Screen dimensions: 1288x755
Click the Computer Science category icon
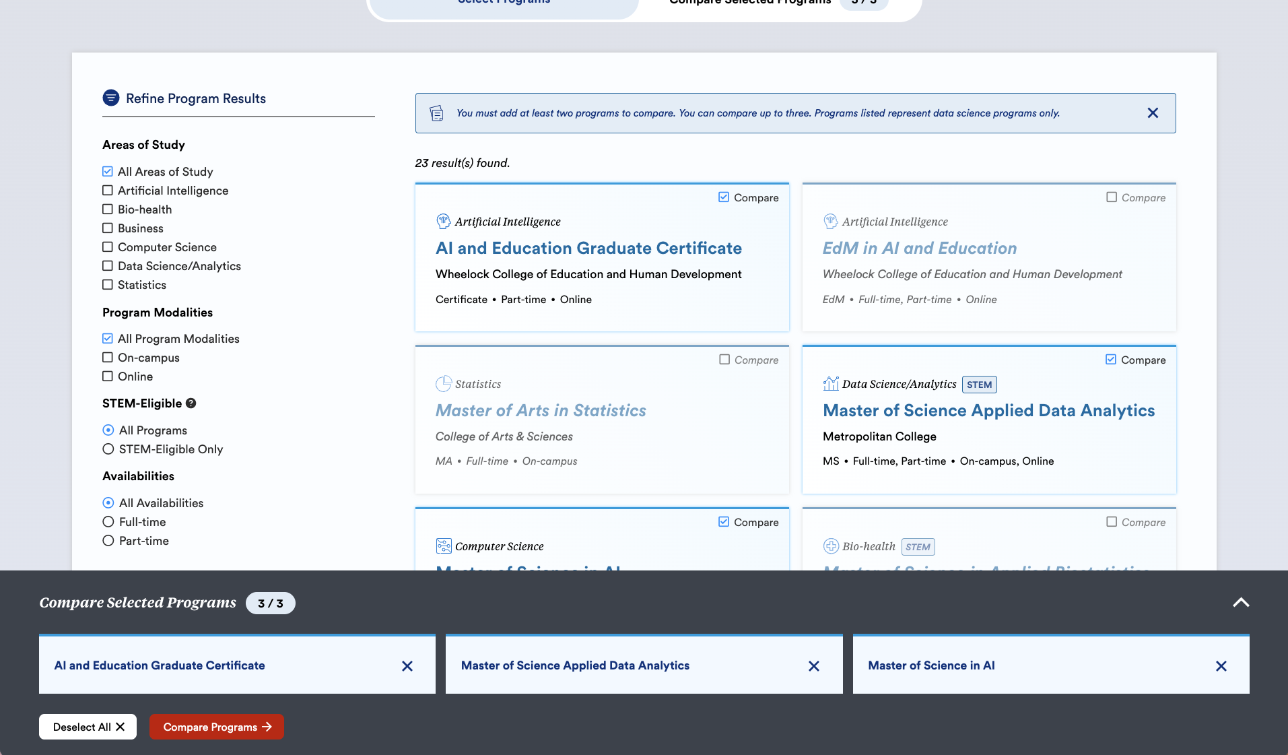click(444, 546)
